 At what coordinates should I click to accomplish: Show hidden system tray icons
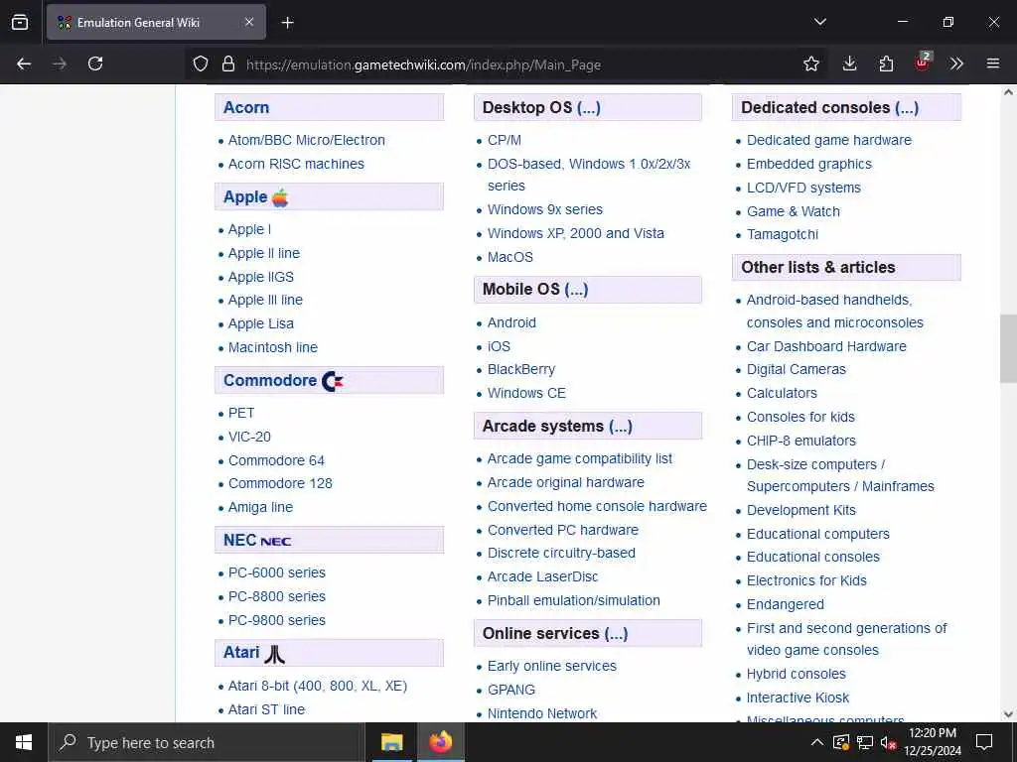[x=816, y=742]
